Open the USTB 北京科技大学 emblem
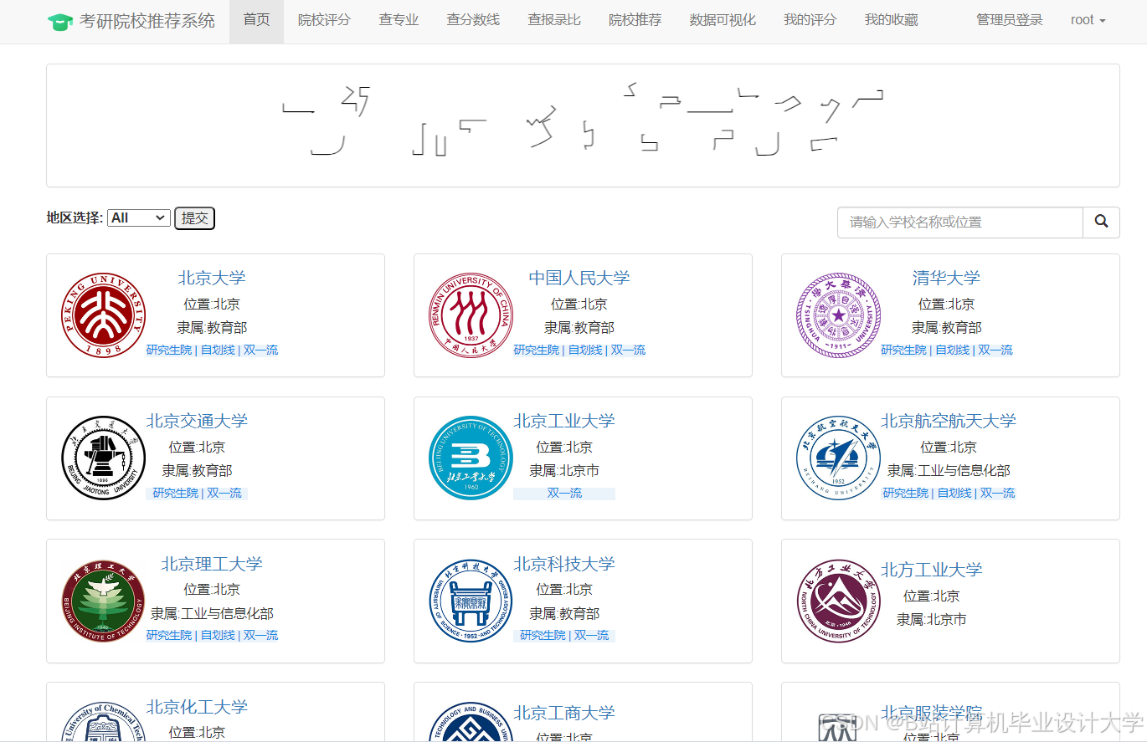Viewport: 1147px width, 742px height. click(471, 601)
